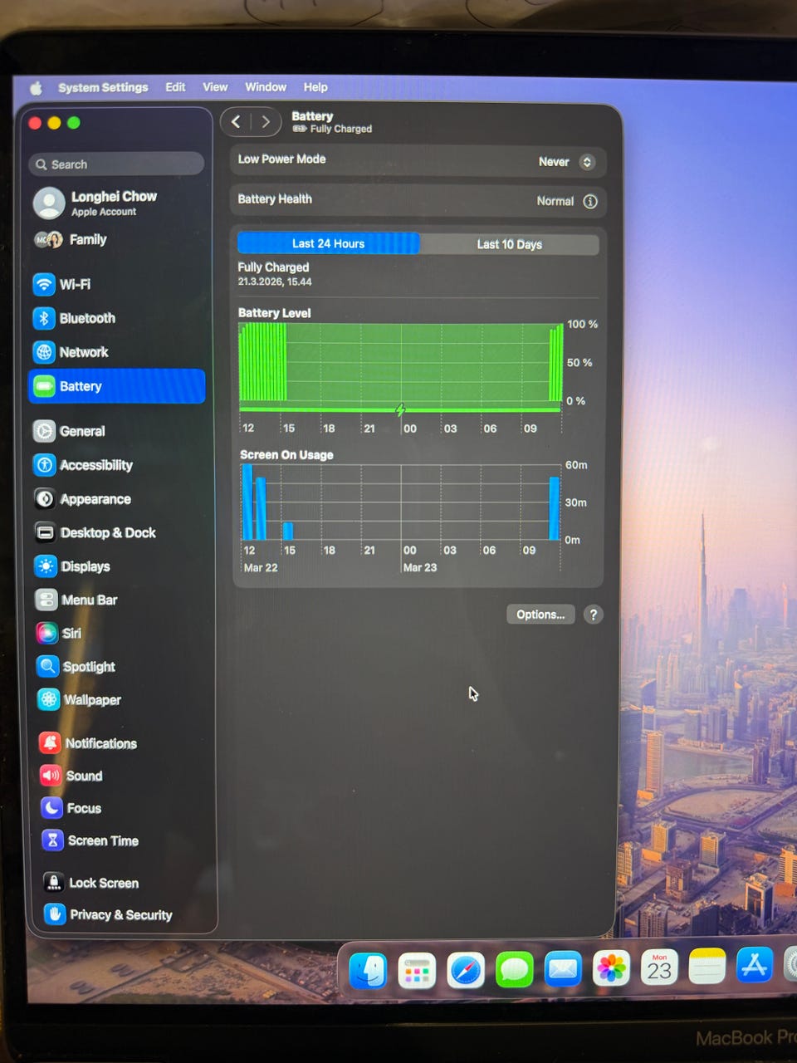This screenshot has height=1063, width=797.
Task: Open Desktop & Dock icon
Action: (x=46, y=532)
